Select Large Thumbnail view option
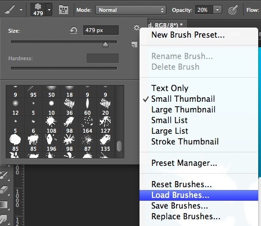 [183, 110]
